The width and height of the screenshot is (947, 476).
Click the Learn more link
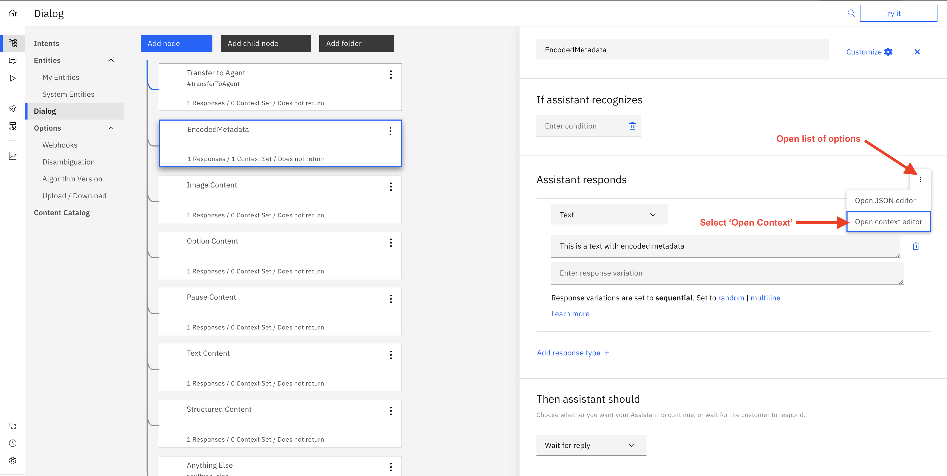tap(570, 314)
